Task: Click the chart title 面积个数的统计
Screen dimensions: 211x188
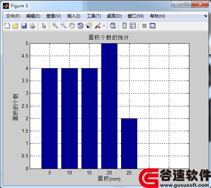Action: click(x=109, y=37)
